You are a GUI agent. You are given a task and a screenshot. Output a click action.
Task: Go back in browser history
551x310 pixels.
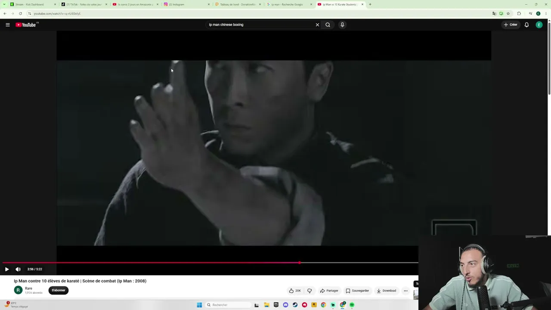(5, 13)
